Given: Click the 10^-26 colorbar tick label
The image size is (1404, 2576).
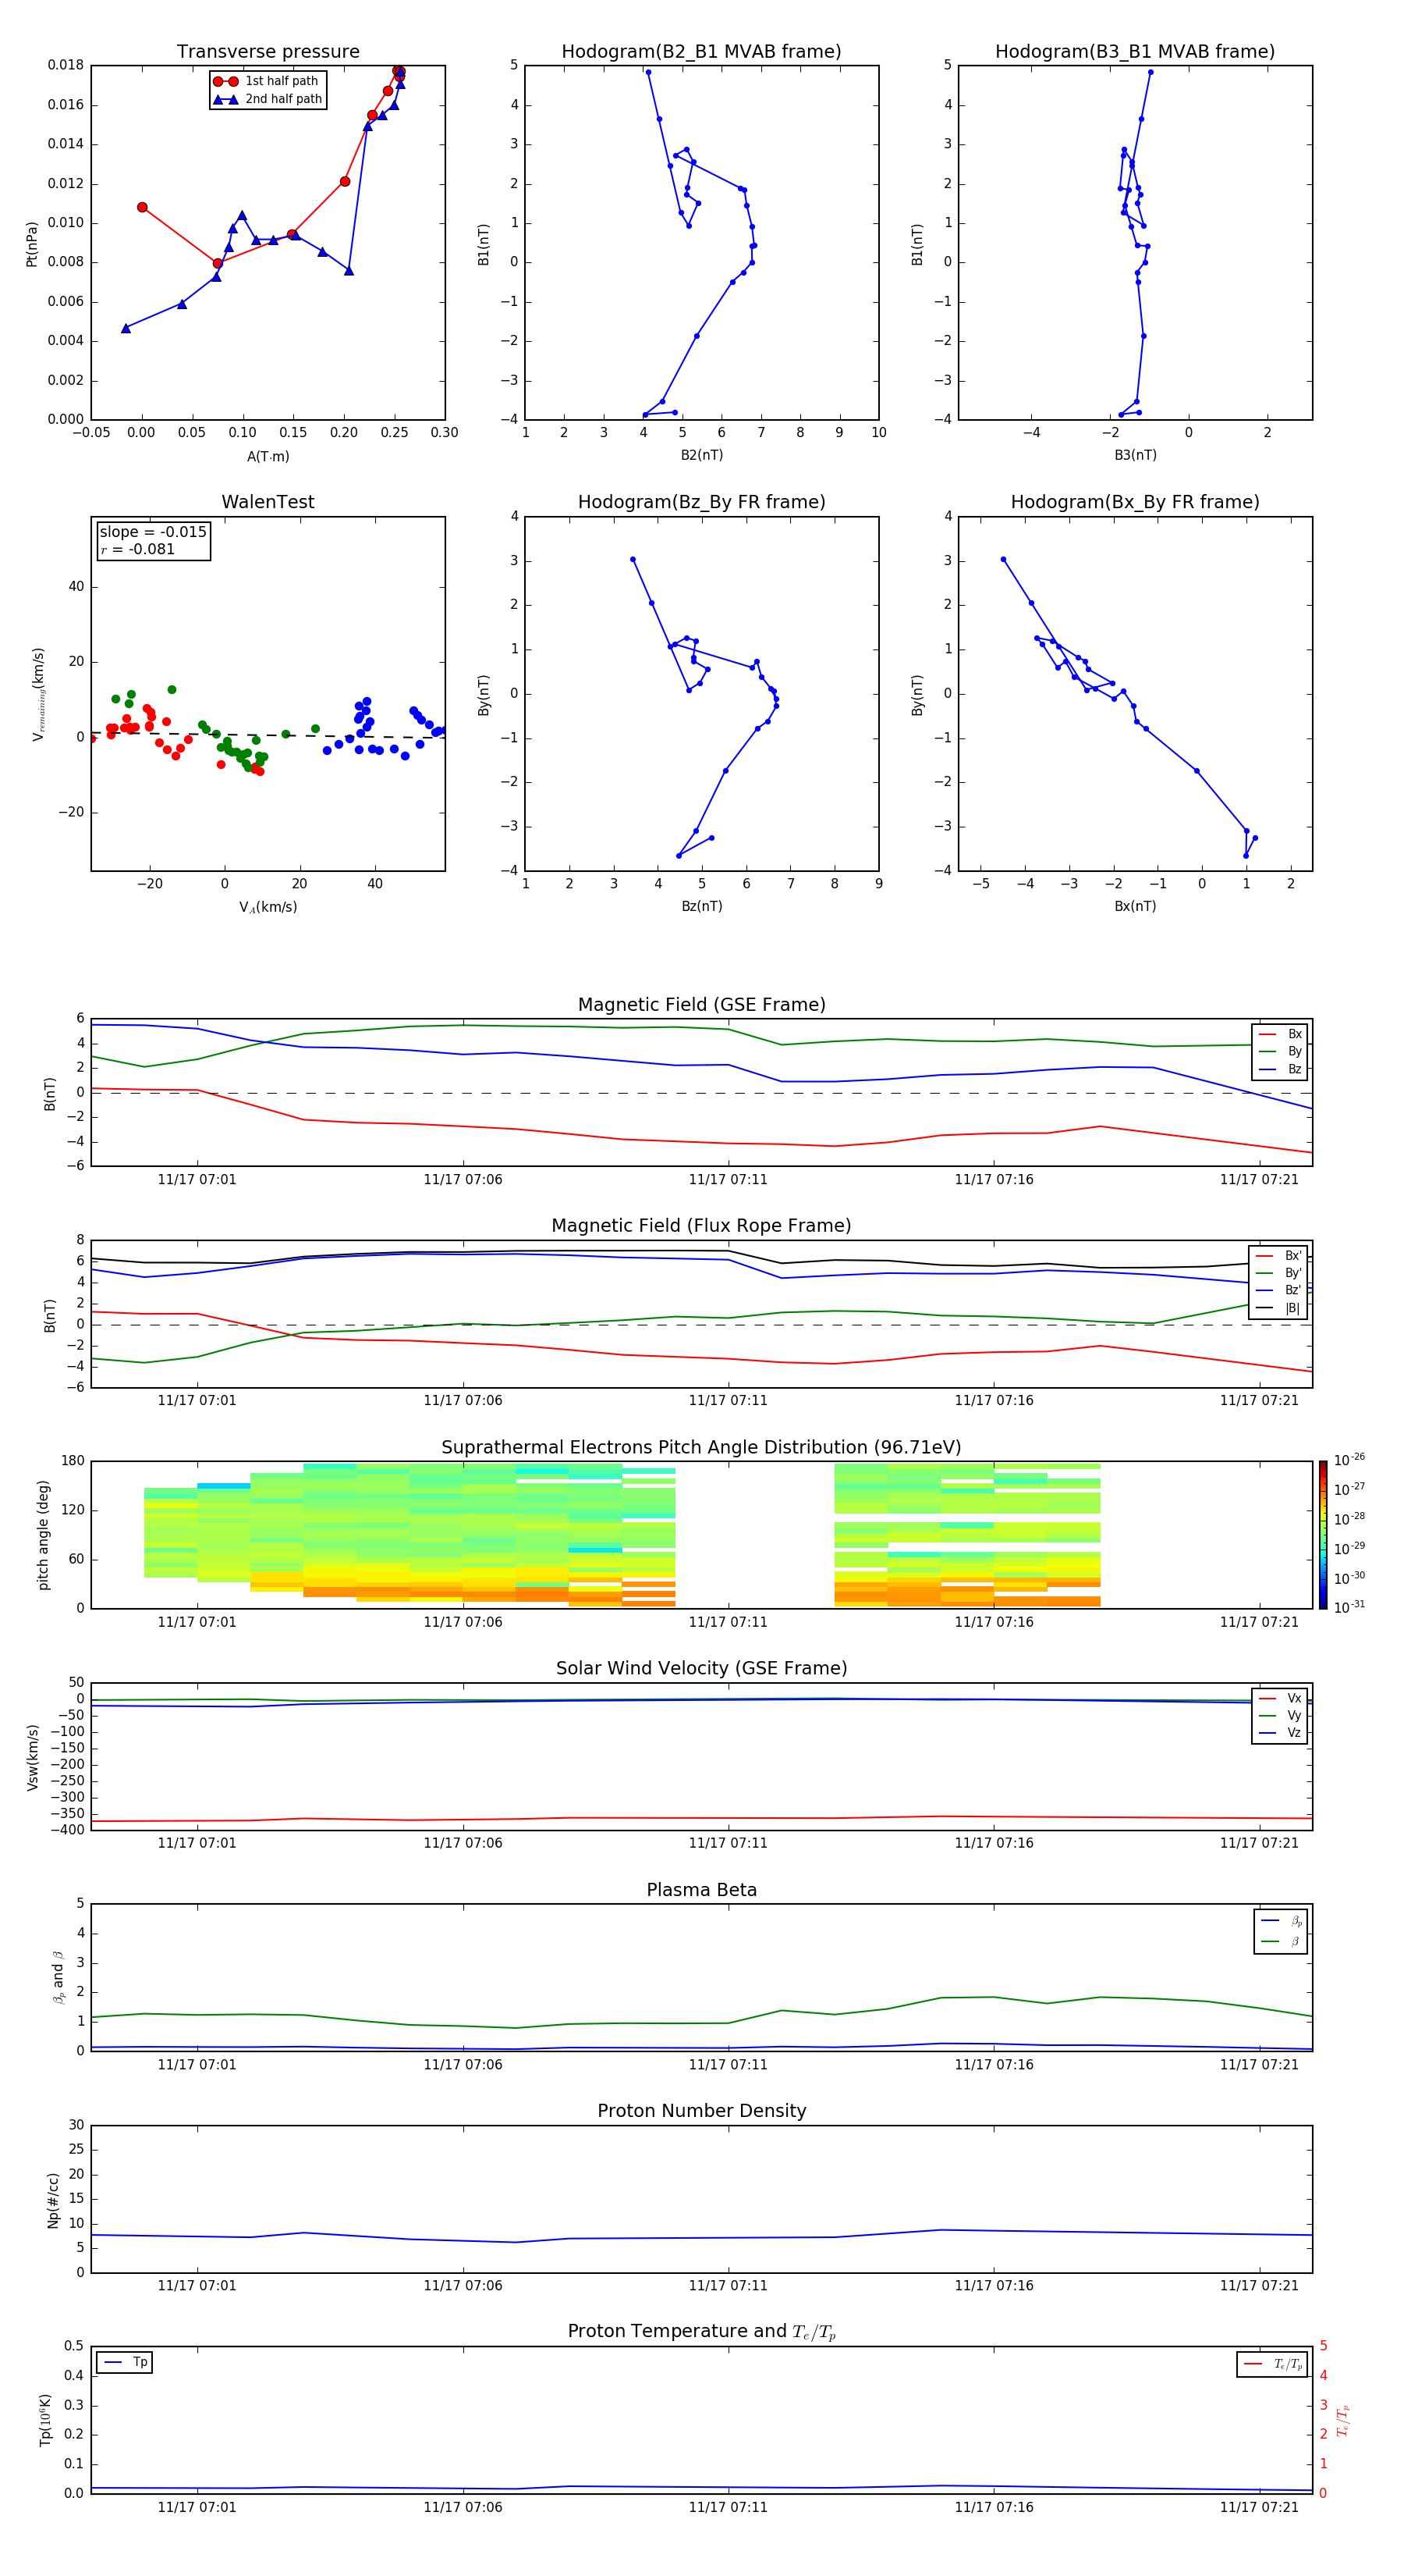Looking at the screenshot, I should (1349, 1460).
